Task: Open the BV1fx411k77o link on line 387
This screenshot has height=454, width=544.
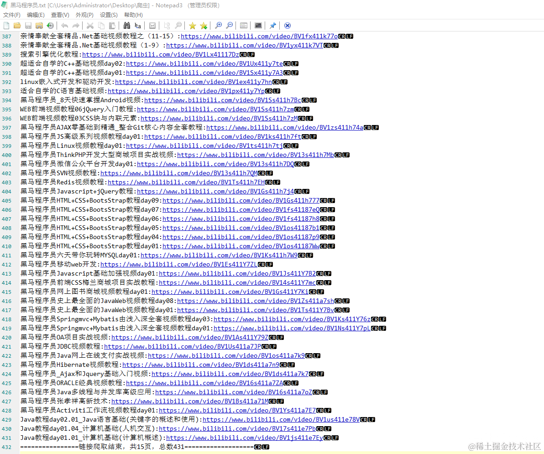Action: tap(259, 36)
